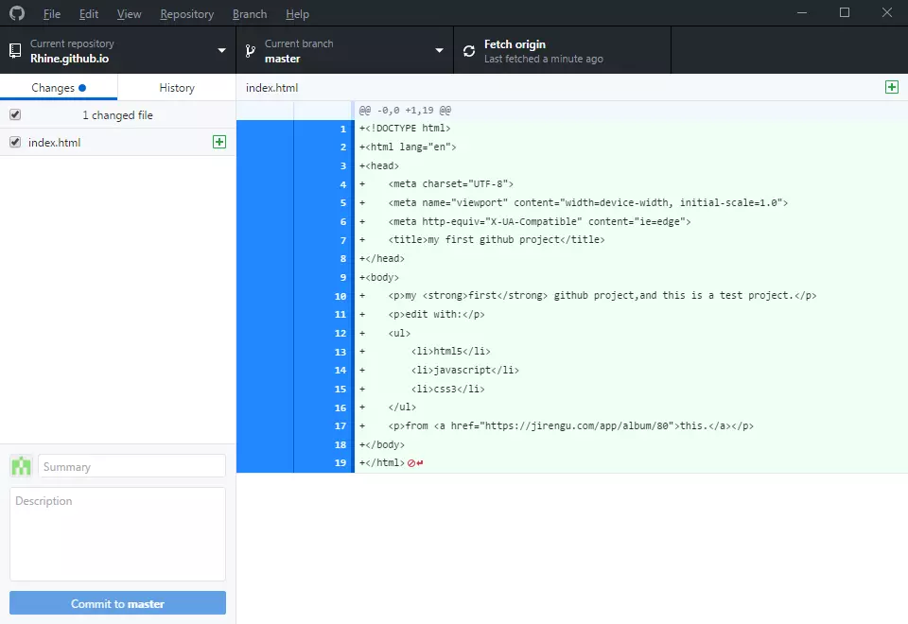Expand the Current branch dropdown arrow
Image resolution: width=908 pixels, height=624 pixels.
click(x=439, y=51)
